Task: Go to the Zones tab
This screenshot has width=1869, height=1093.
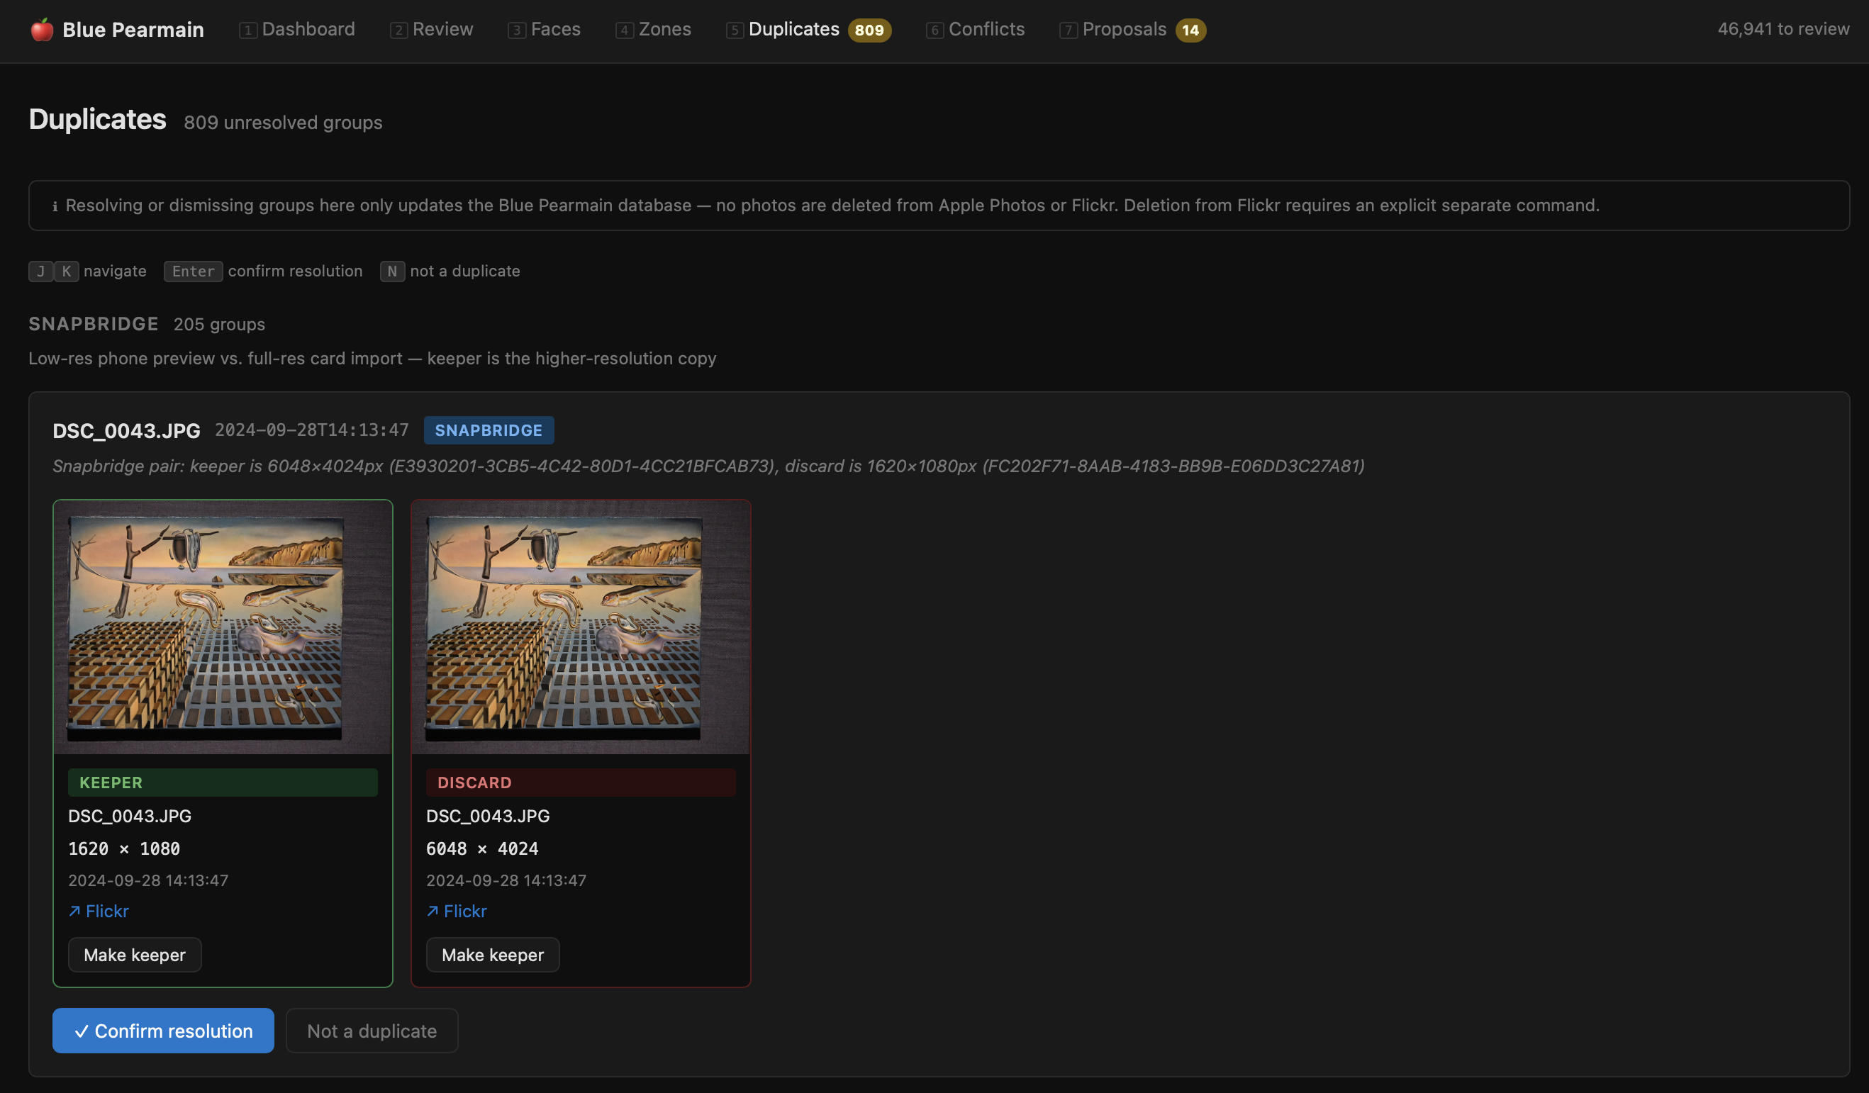Action: pyautogui.click(x=654, y=30)
